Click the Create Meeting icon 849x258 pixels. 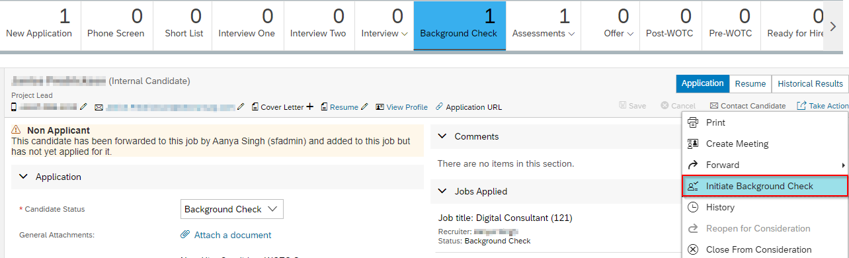693,144
